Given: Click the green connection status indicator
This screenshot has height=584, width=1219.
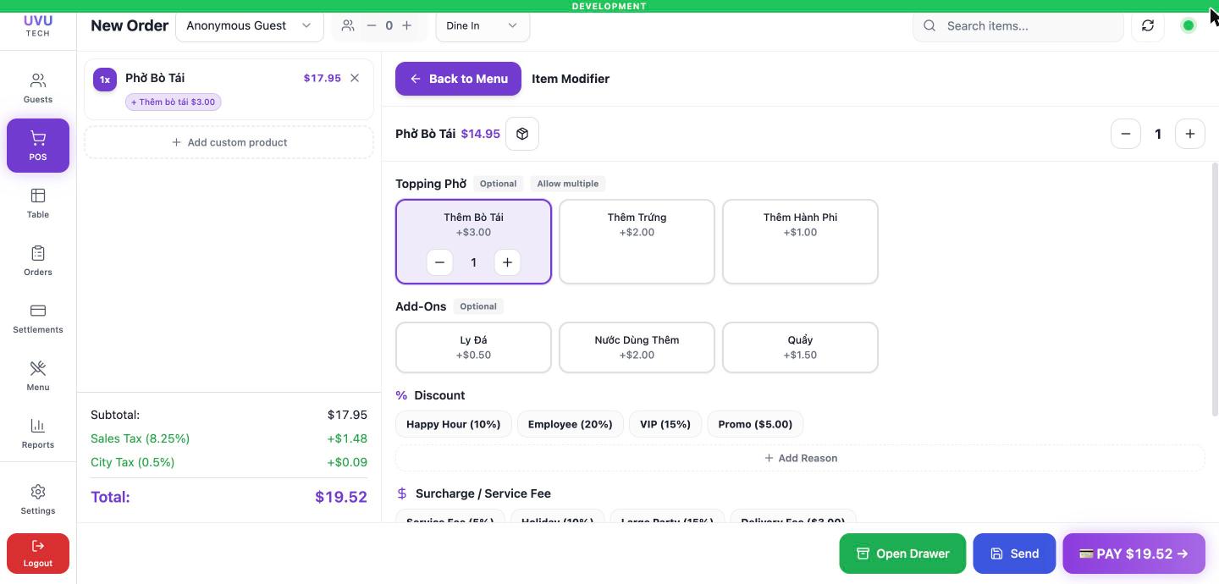Looking at the screenshot, I should pyautogui.click(x=1189, y=25).
